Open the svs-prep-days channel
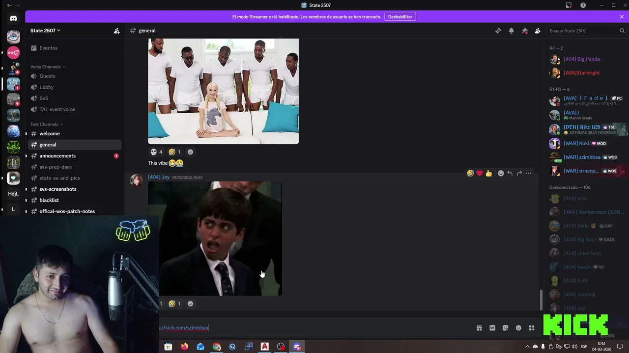This screenshot has width=629, height=353. pos(75,167)
